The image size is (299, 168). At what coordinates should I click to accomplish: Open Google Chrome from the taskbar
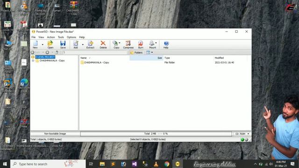tap(167, 164)
